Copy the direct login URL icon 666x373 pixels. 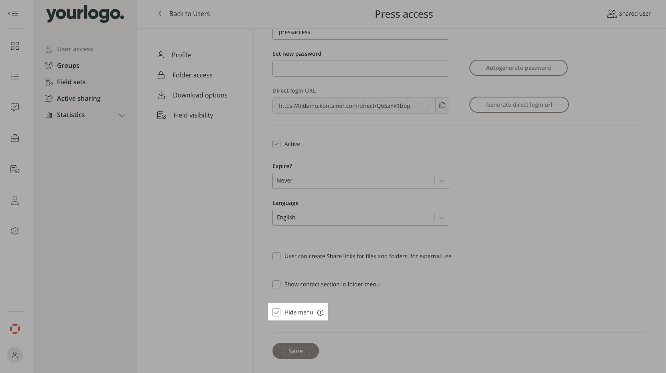click(x=442, y=105)
